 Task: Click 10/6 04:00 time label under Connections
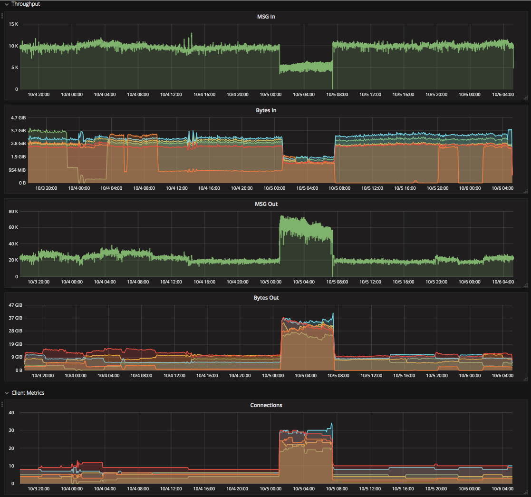point(502,489)
